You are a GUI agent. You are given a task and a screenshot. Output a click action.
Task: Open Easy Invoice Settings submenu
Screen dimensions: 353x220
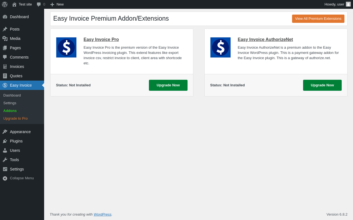click(10, 103)
